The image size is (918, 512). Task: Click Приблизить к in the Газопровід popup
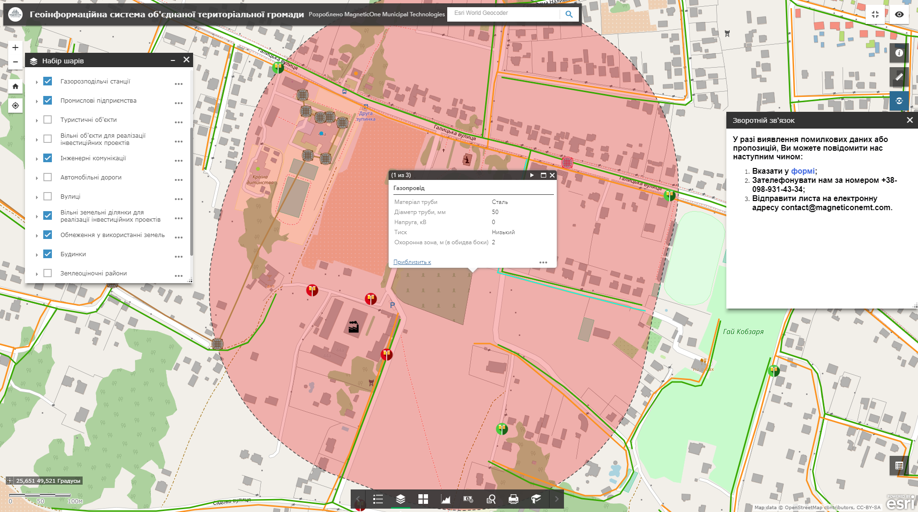(412, 262)
